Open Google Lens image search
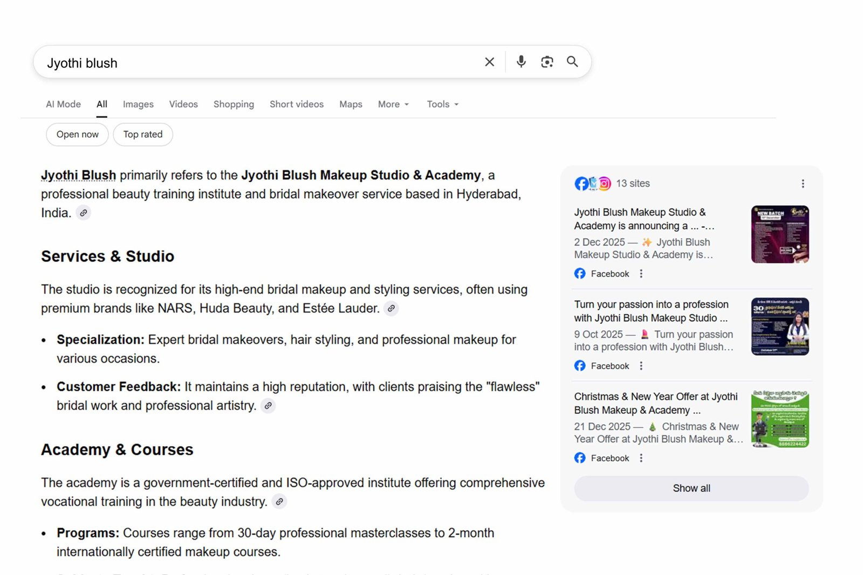The height and width of the screenshot is (575, 863). tap(546, 61)
